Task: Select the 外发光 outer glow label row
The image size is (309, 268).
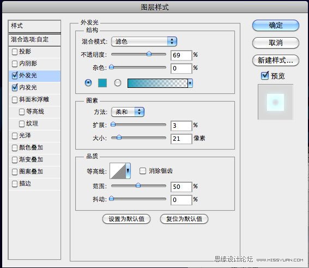Action: click(34, 76)
